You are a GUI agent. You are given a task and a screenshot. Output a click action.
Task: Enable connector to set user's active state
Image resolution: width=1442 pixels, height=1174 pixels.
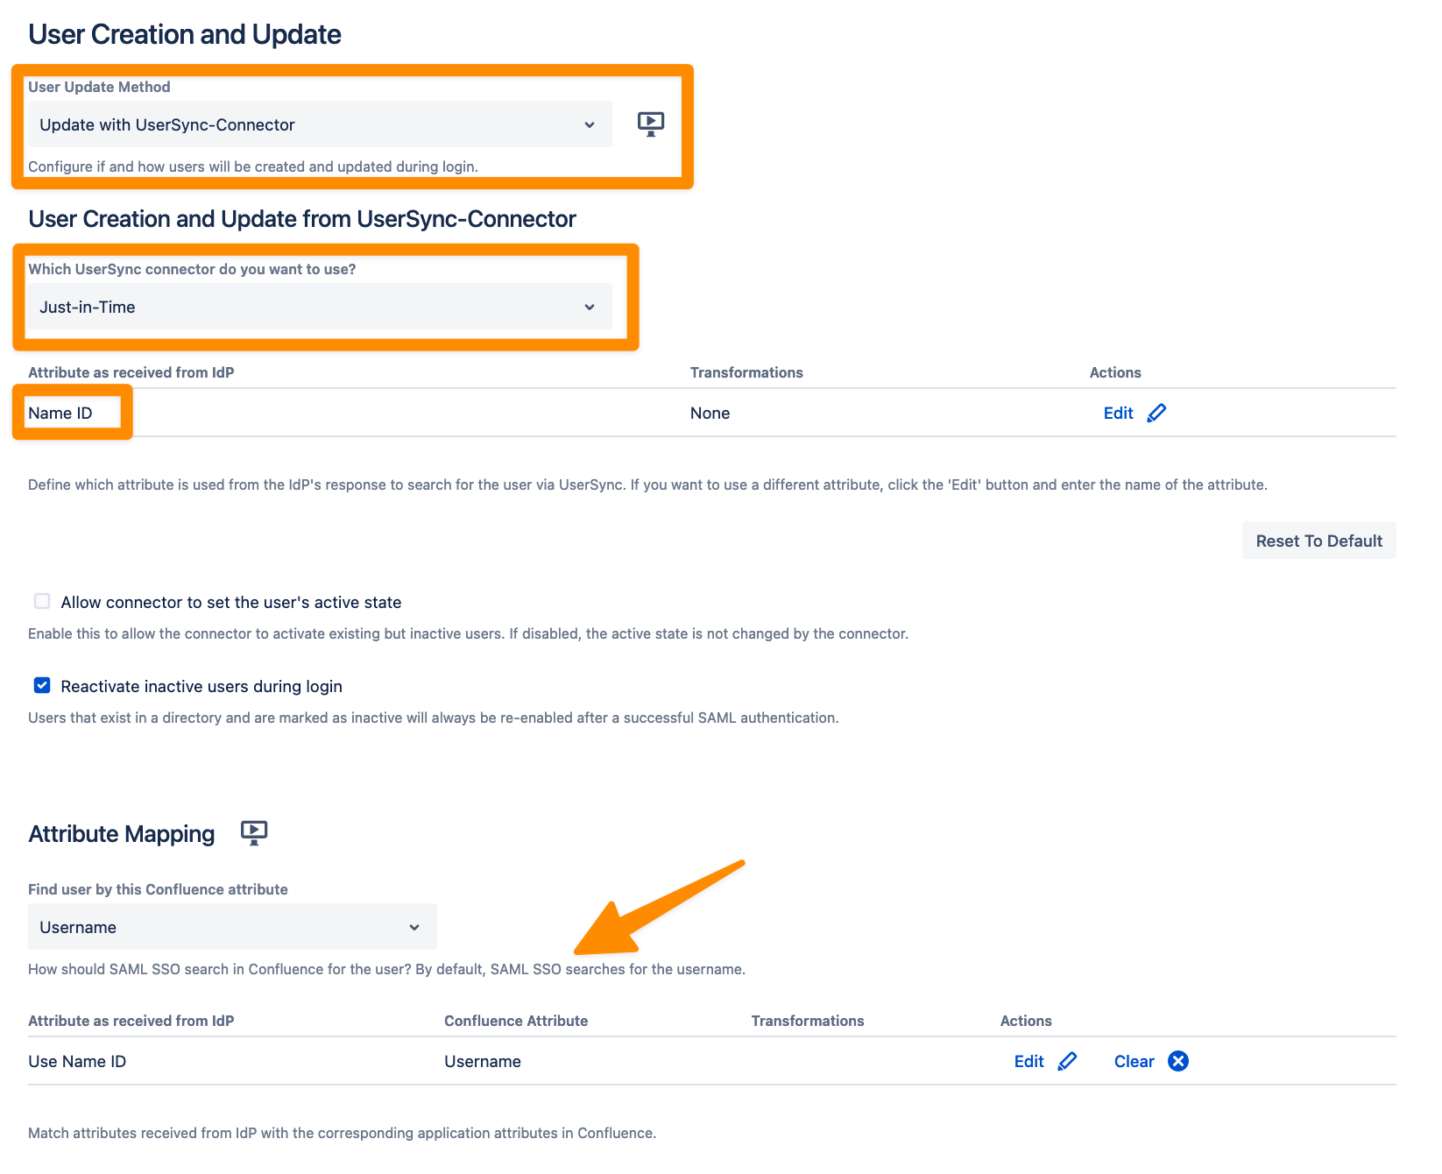pyautogui.click(x=42, y=601)
